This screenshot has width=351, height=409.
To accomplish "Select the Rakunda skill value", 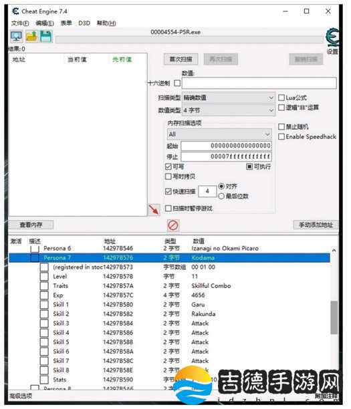I will pyautogui.click(x=203, y=314).
